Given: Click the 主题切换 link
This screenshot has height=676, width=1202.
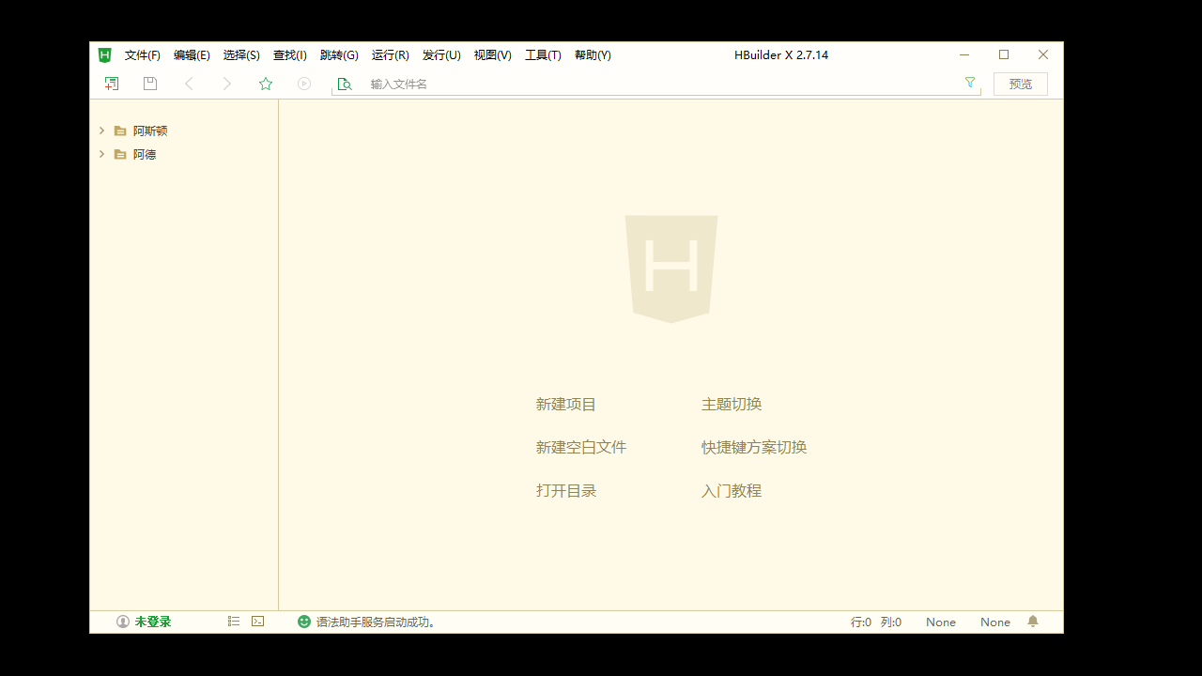Looking at the screenshot, I should 732,405.
